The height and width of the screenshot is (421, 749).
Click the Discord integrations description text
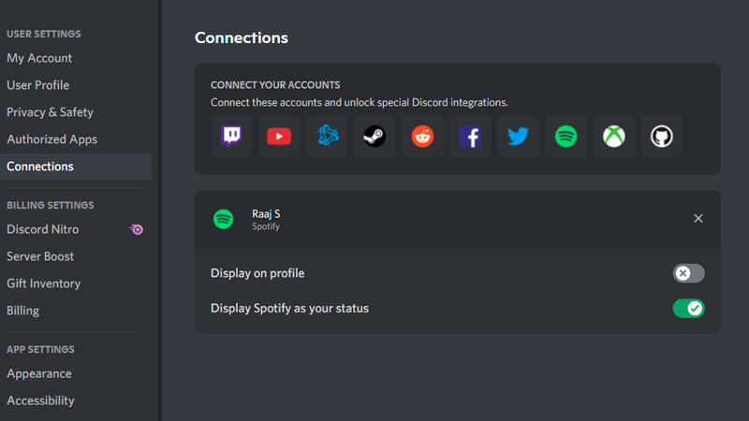click(x=360, y=102)
